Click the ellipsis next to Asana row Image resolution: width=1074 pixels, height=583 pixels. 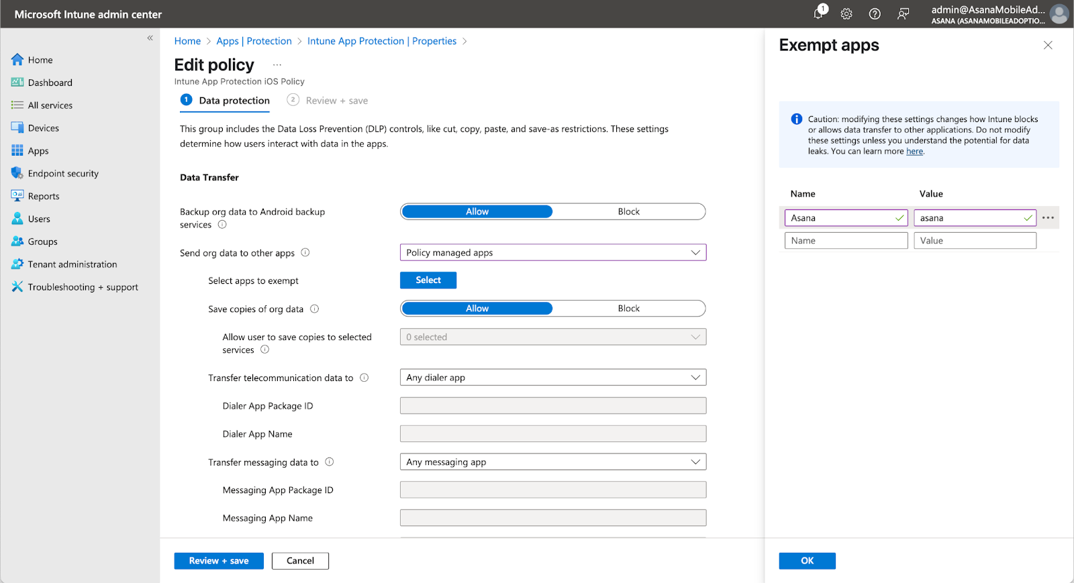[x=1048, y=218]
